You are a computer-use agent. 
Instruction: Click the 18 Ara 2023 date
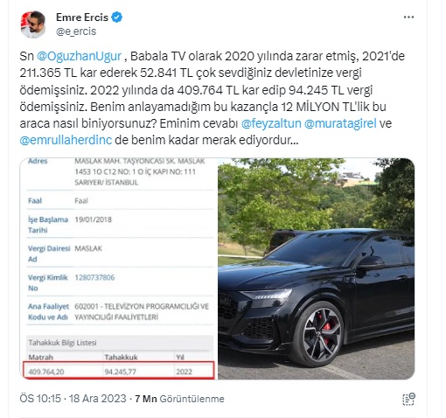click(x=98, y=399)
